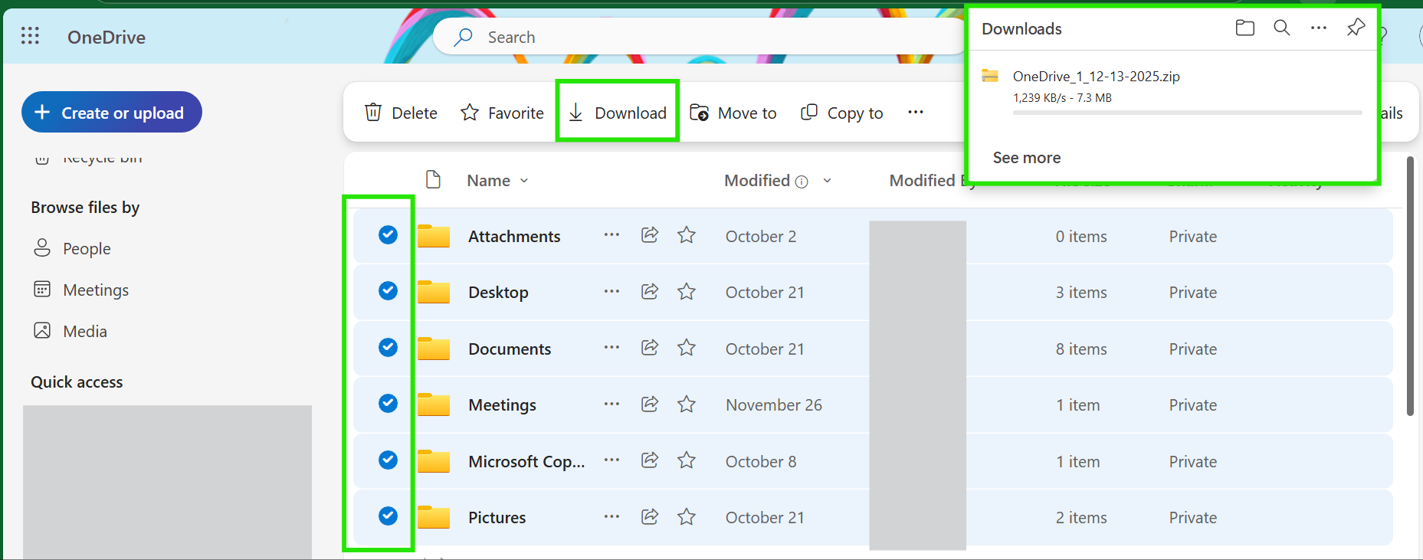Click the Quick access heading
Screen dimensions: 1423x560
click(x=77, y=382)
